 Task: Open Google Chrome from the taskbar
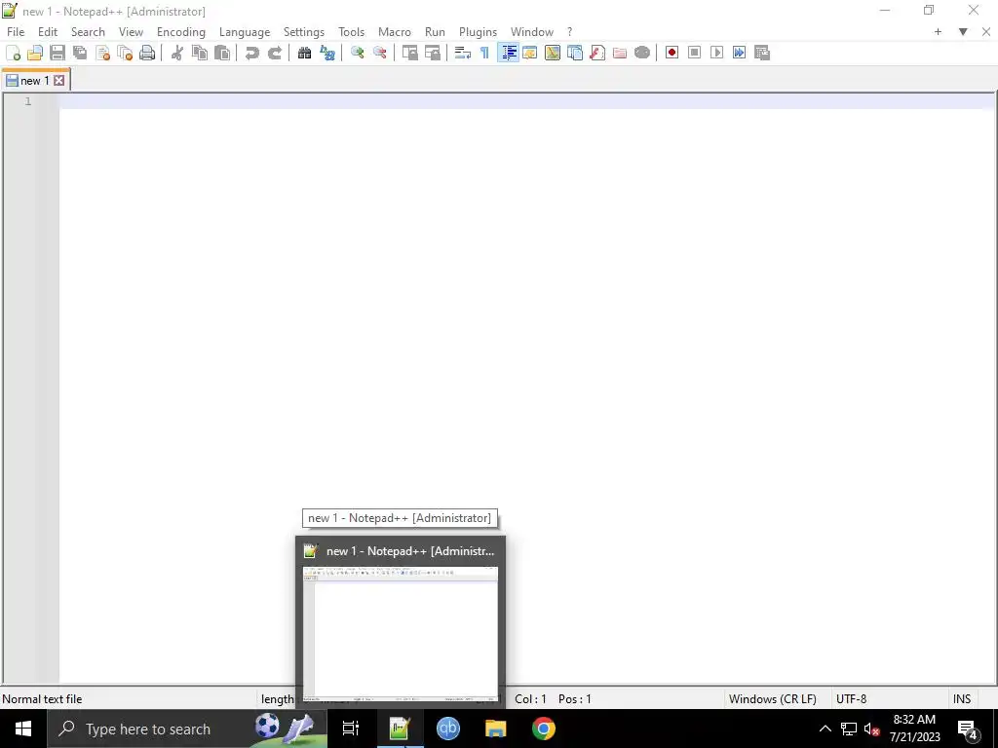[x=544, y=729]
